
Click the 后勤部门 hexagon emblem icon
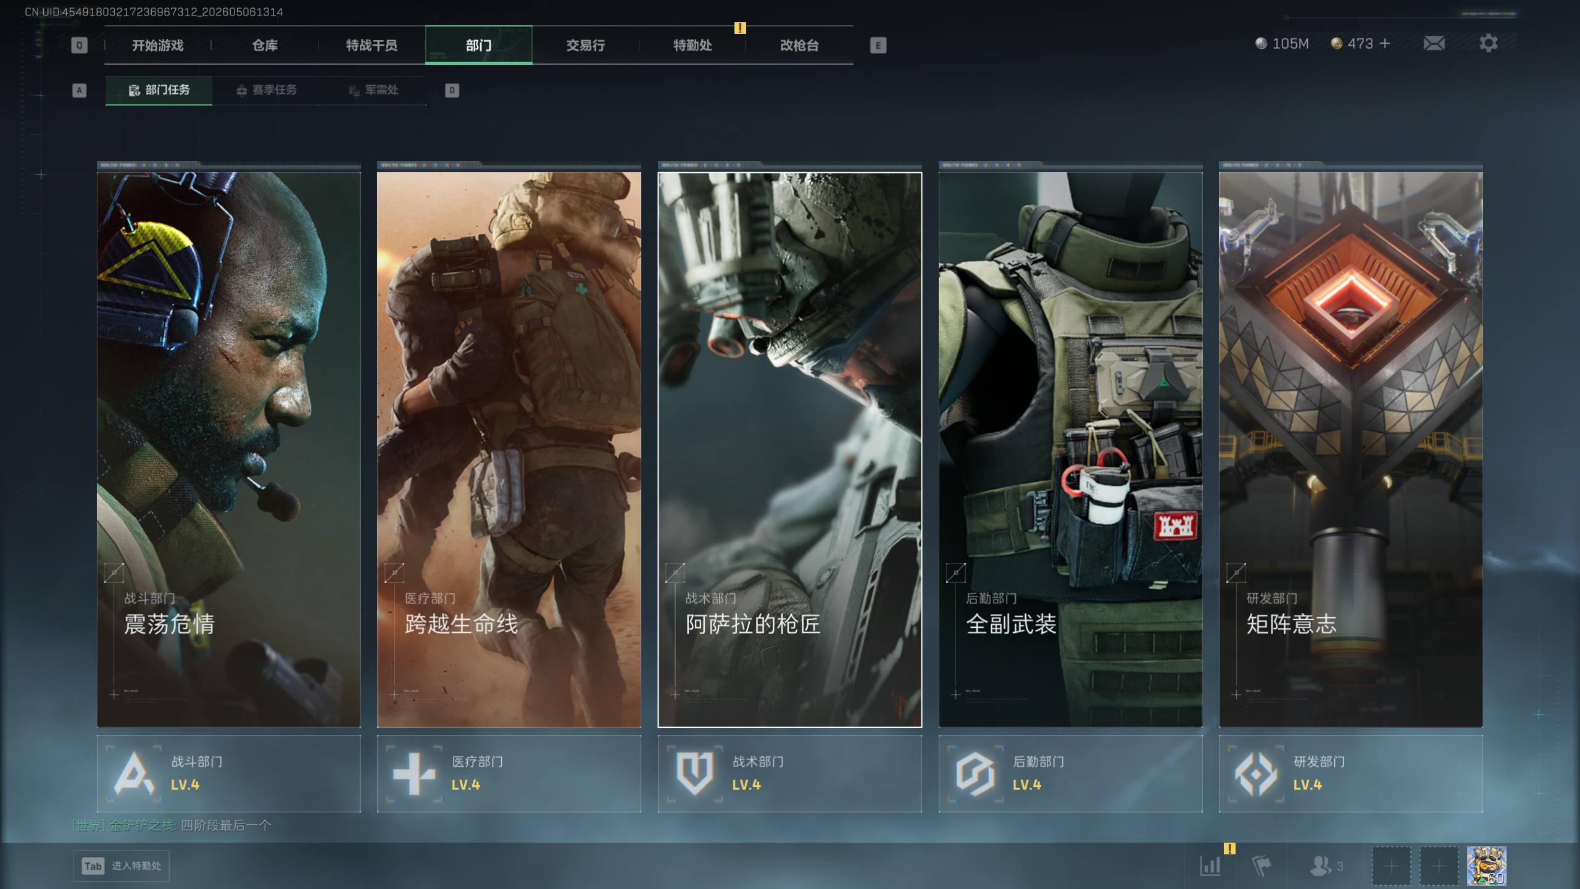975,774
